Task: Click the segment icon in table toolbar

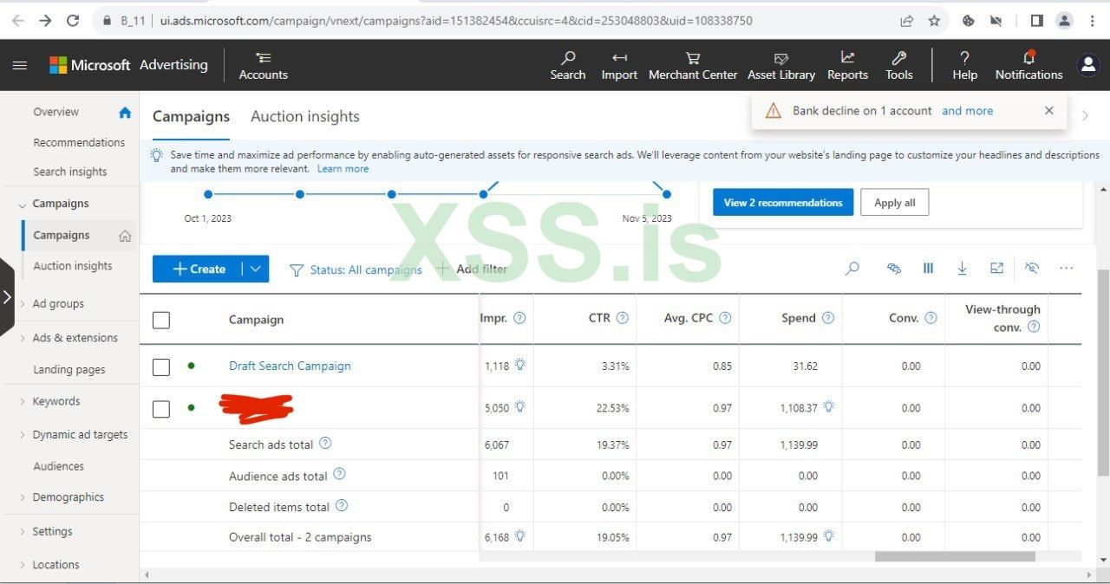Action: point(894,269)
